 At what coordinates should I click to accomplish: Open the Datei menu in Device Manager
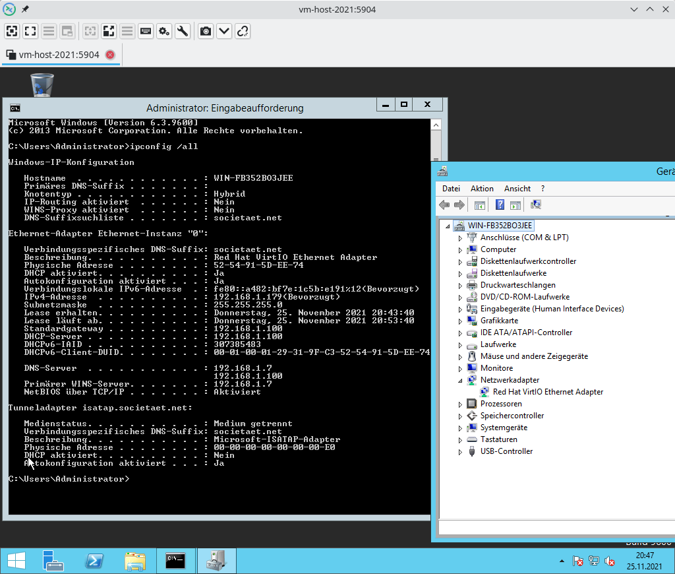pos(451,189)
